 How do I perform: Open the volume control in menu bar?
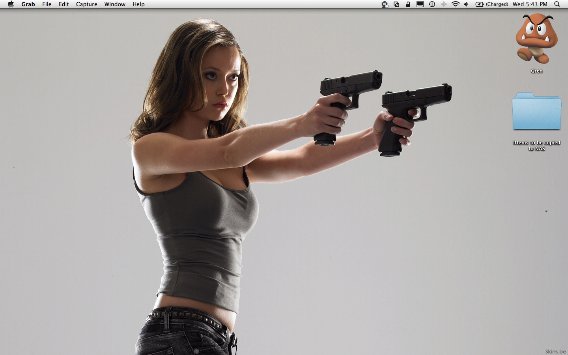click(466, 4)
